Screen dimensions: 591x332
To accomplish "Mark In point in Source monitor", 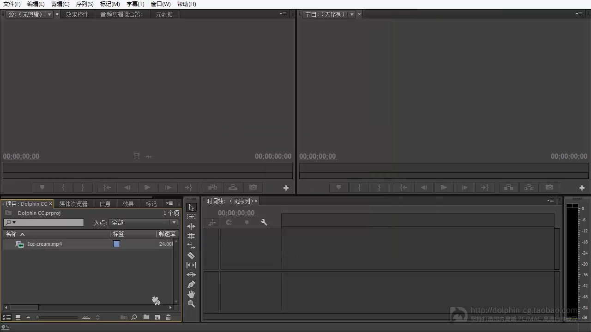I will (63, 188).
